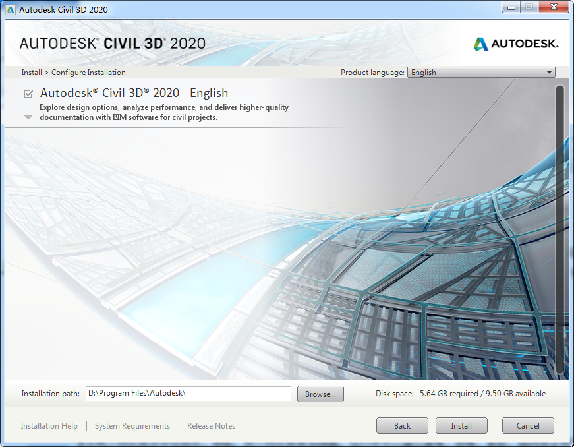Click the Install breadcrumb text
574x447 pixels.
point(32,73)
